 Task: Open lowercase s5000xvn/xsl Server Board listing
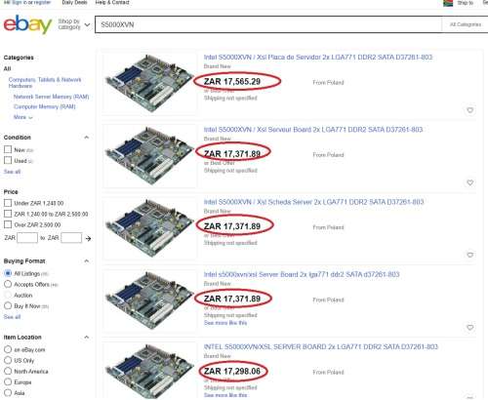pos(302,274)
